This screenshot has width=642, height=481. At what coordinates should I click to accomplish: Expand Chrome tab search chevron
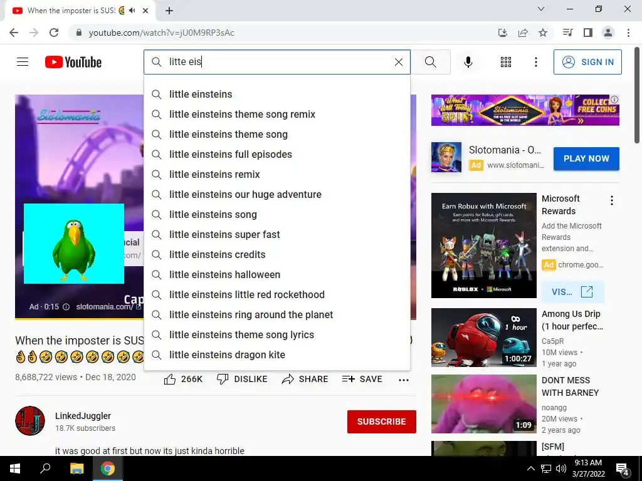[541, 9]
